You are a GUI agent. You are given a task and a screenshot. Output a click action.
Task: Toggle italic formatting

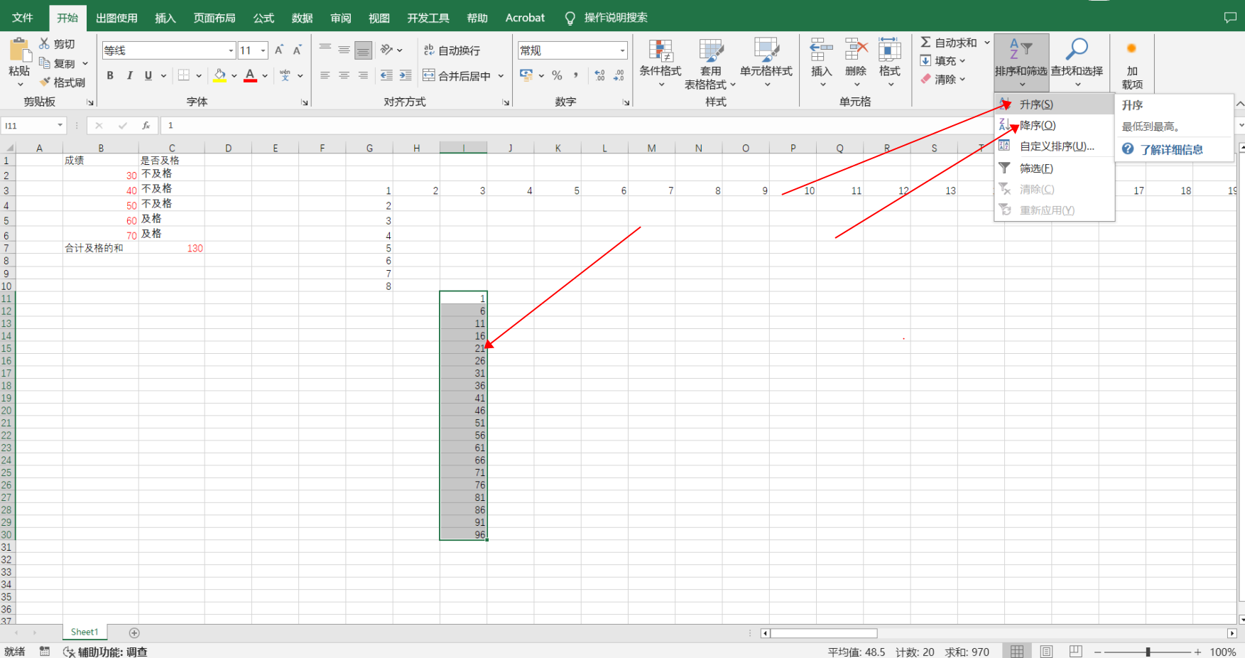click(x=129, y=75)
